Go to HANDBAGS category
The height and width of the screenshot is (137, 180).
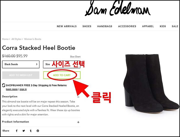click(x=105, y=26)
